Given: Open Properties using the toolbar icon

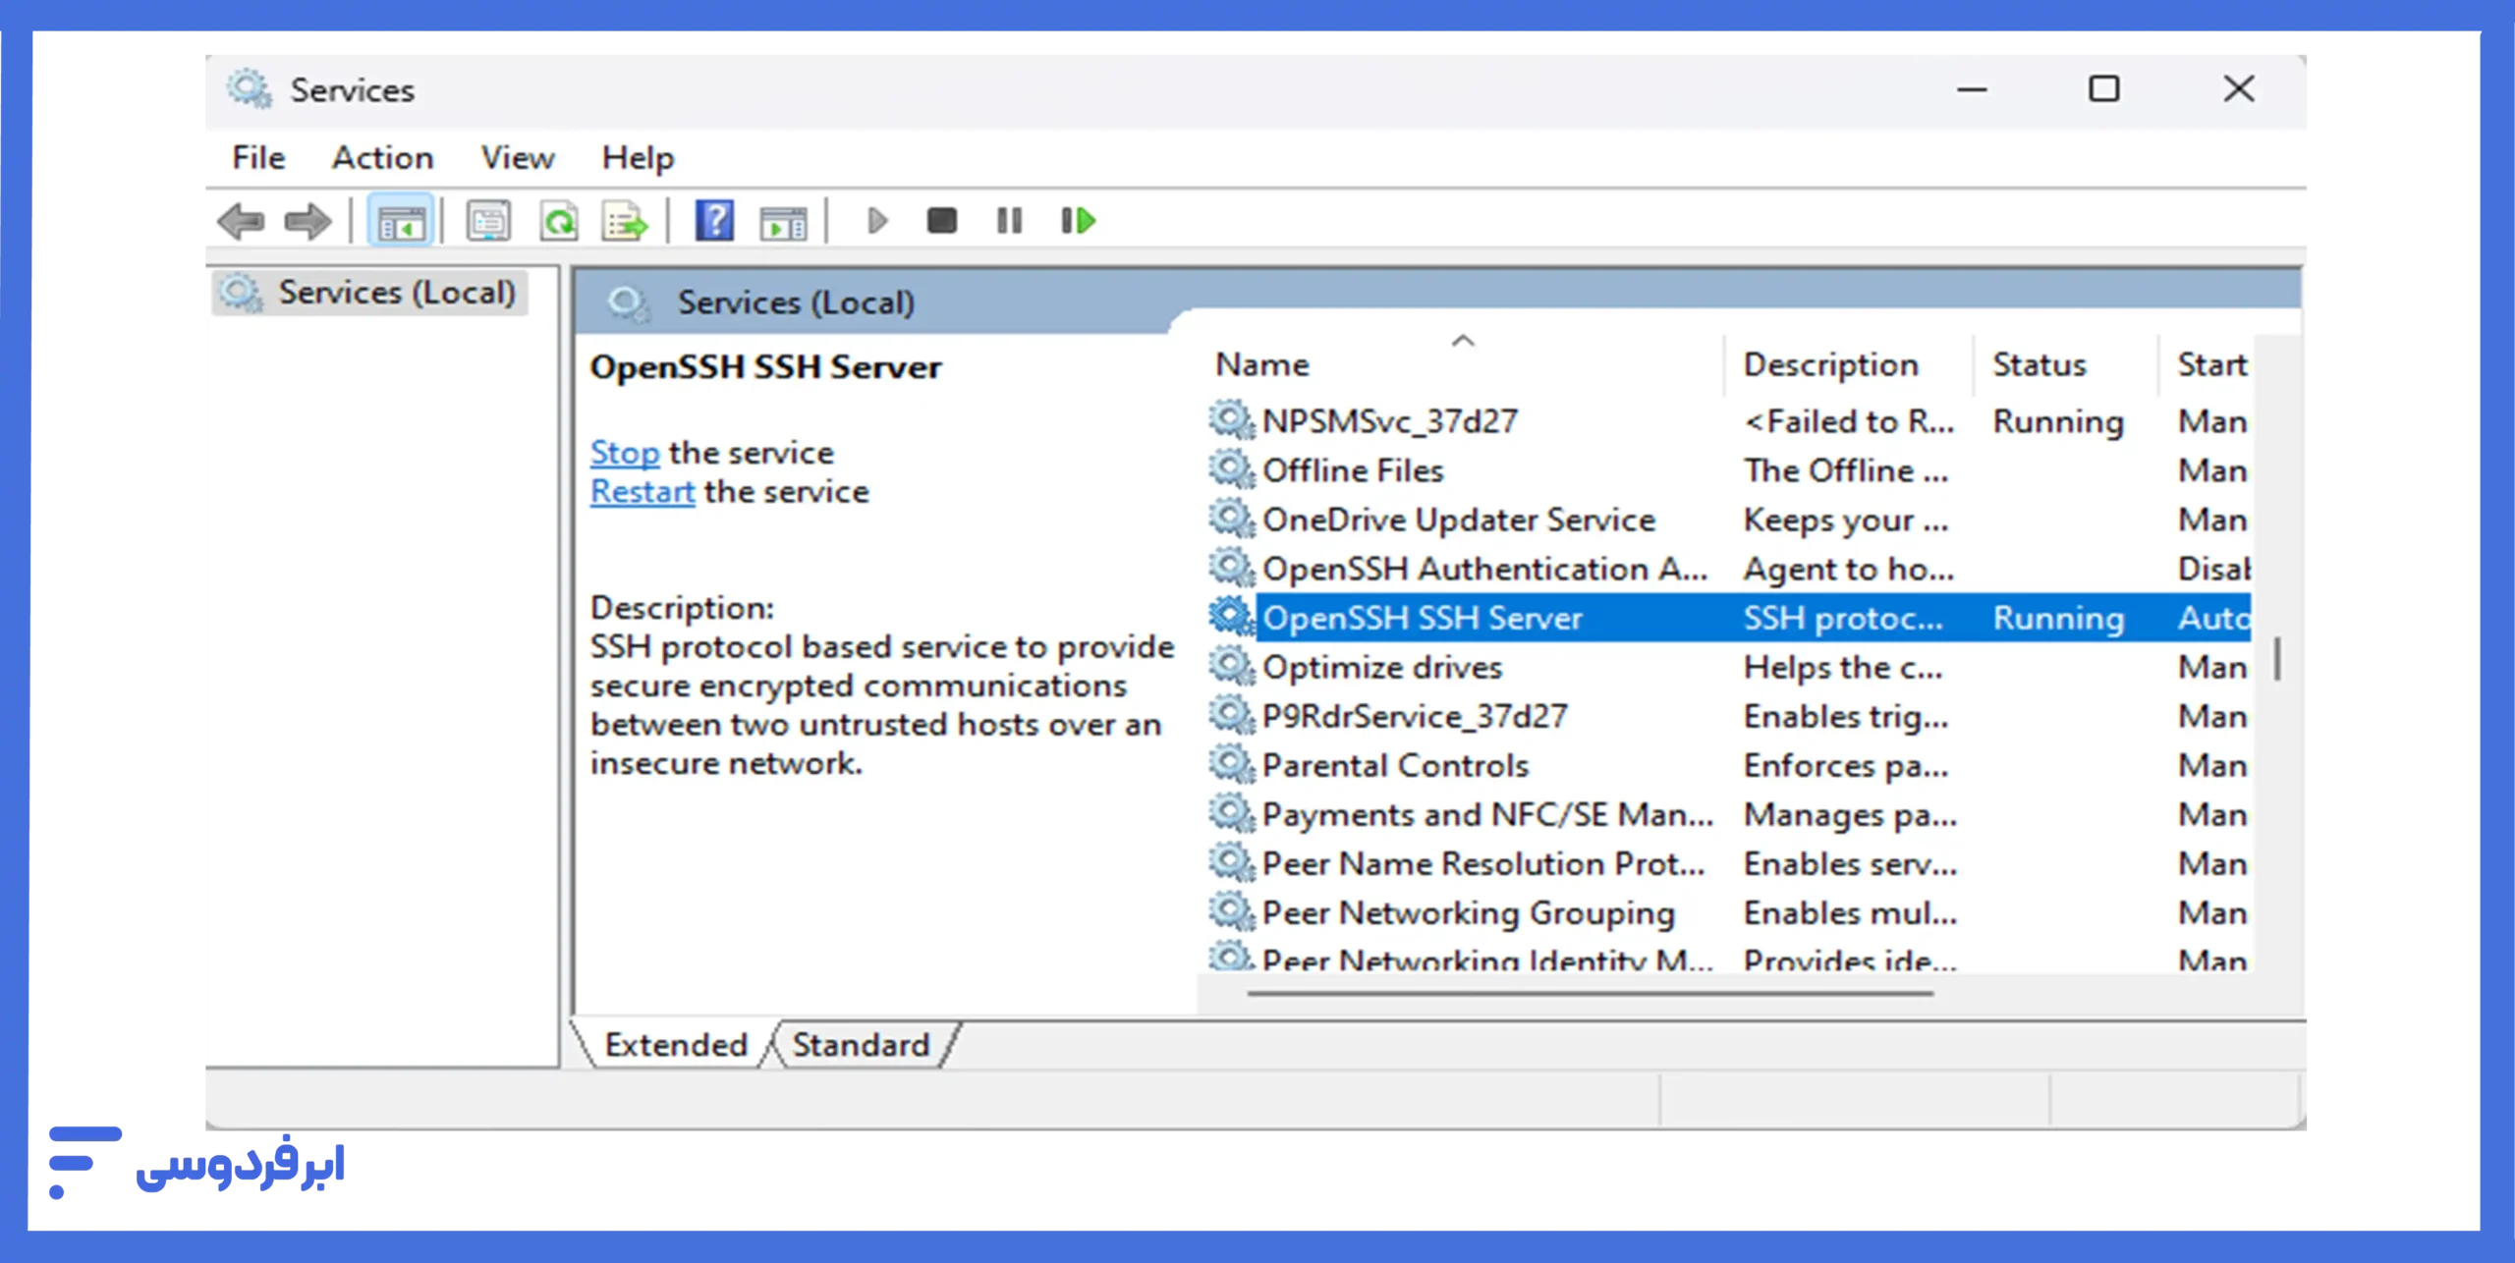Looking at the screenshot, I should (488, 220).
